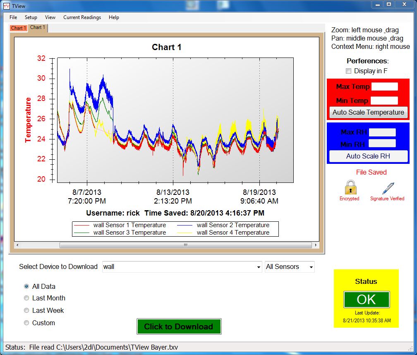Click the 8/7/2013 7:20:00 PM axis label
This screenshot has height=355, width=417.
click(87, 197)
